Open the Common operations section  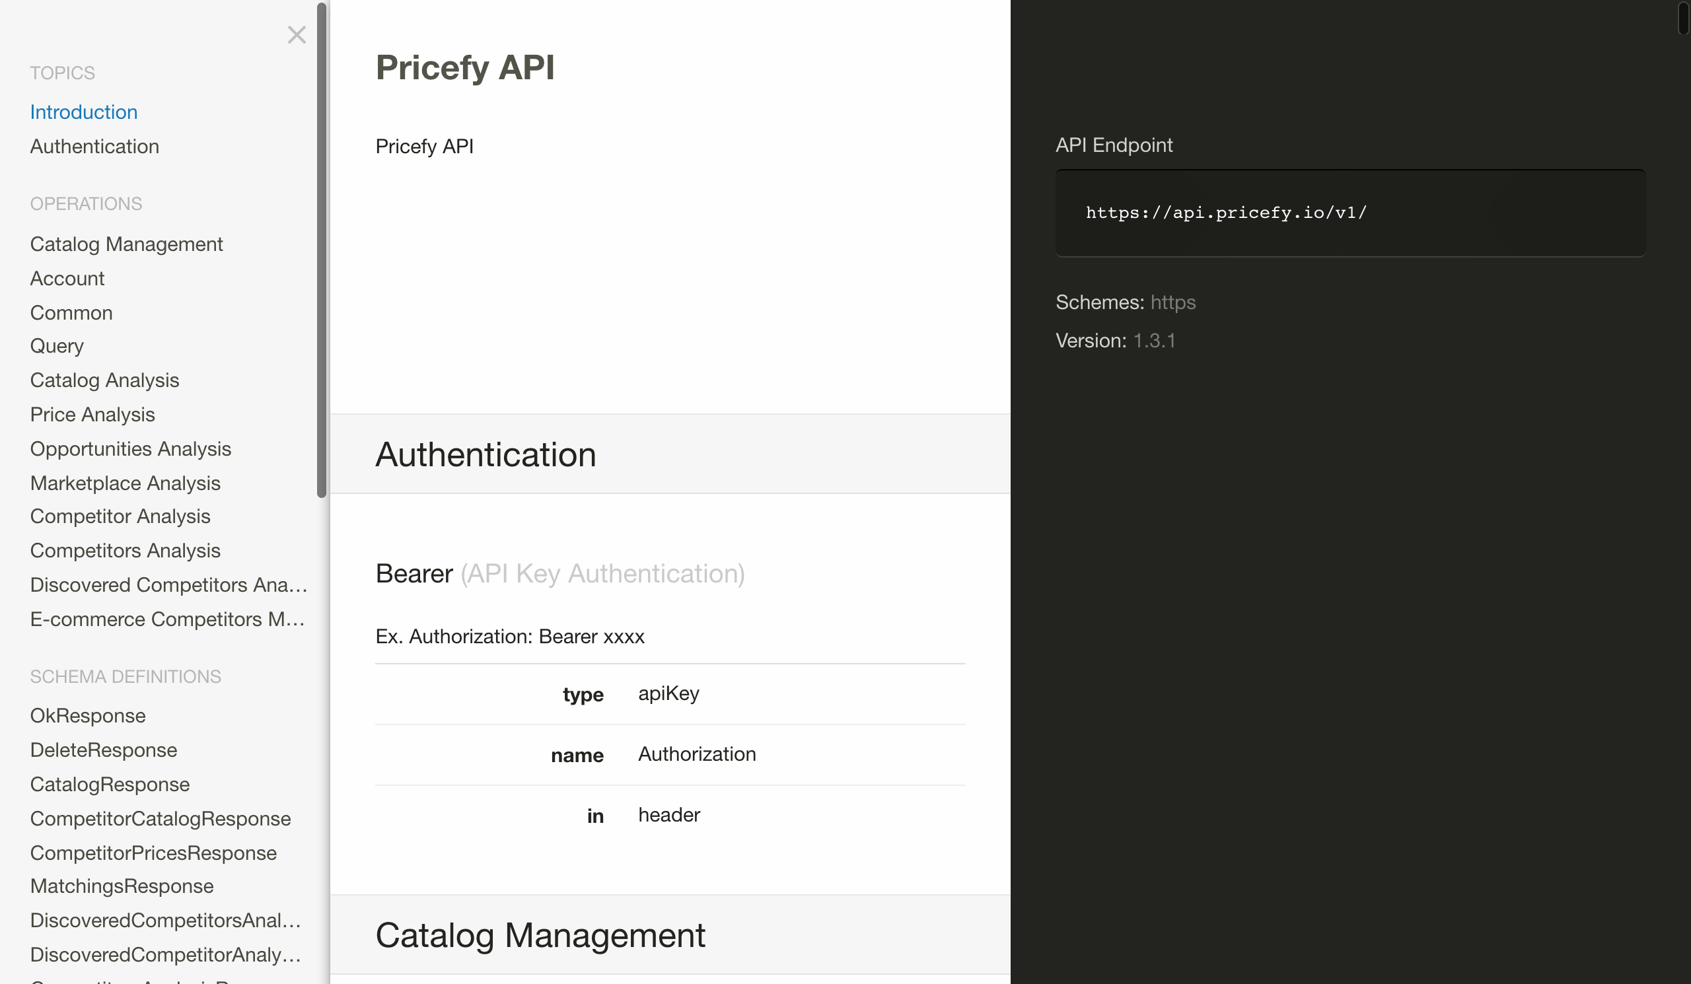[71, 312]
